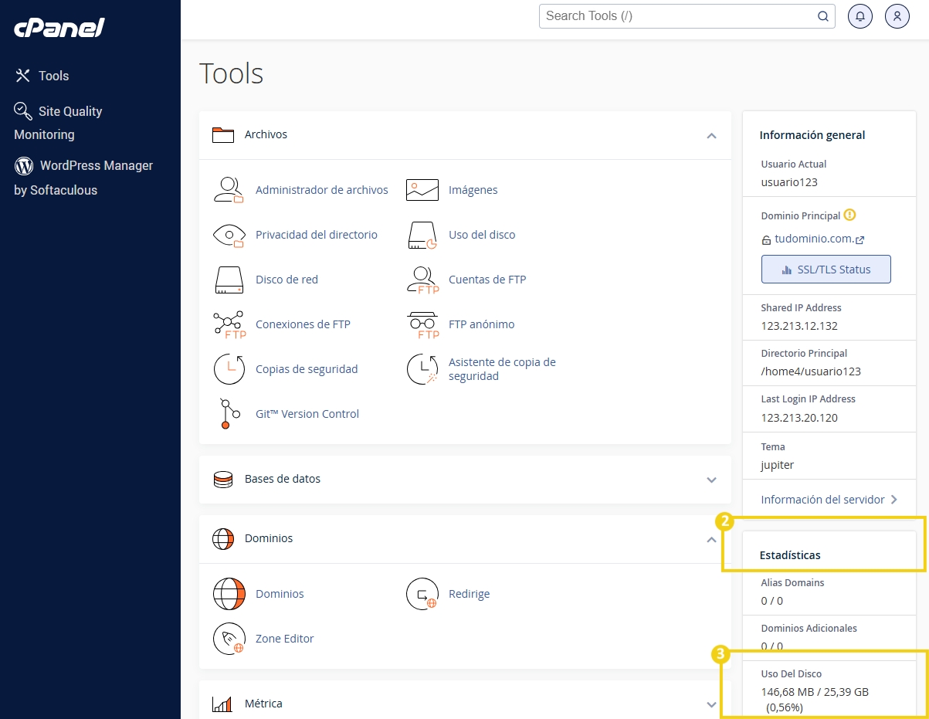Select the Imágenes tool icon
Image resolution: width=929 pixels, height=719 pixels.
[x=422, y=189]
